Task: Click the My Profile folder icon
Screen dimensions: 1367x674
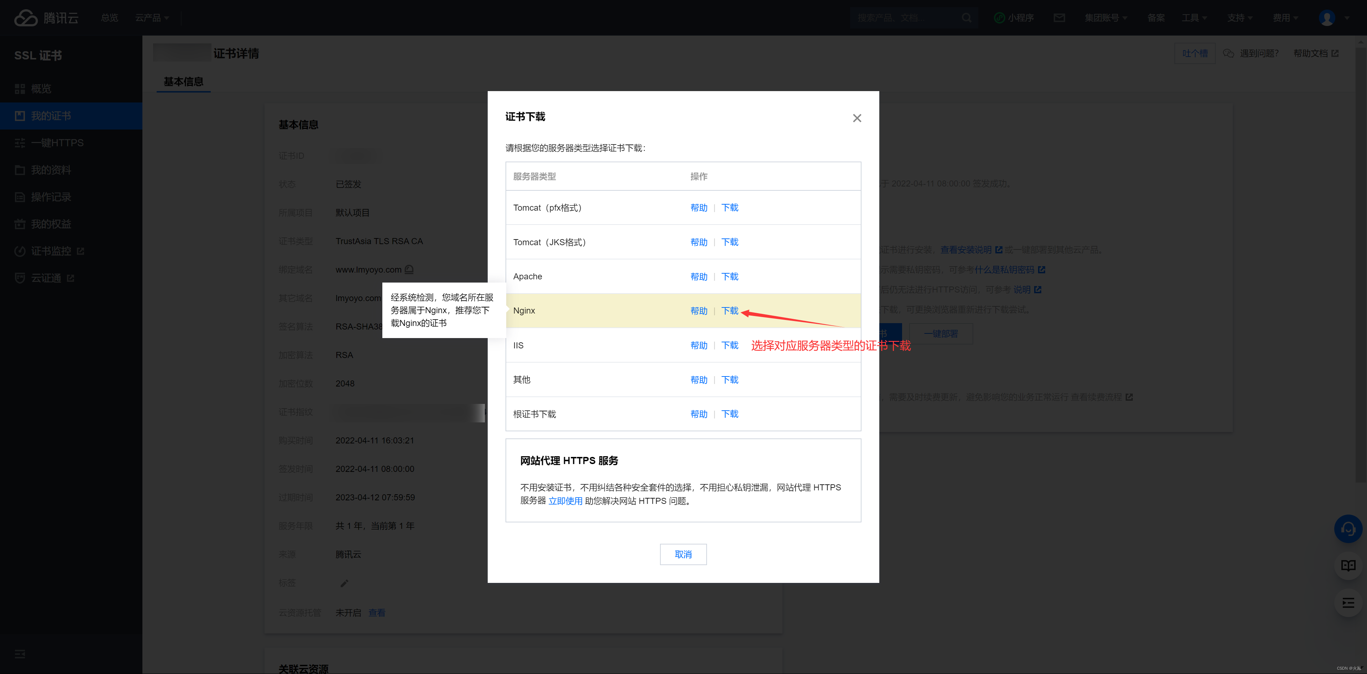Action: [20, 170]
